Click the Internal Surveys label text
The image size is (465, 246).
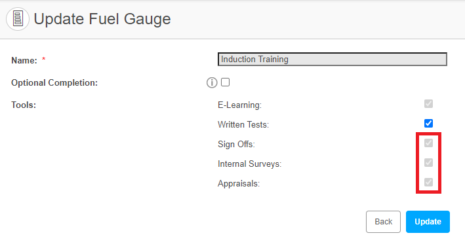click(x=249, y=164)
